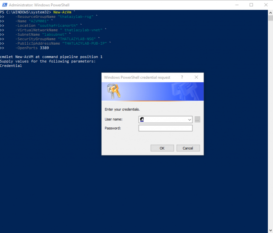Image resolution: width=273 pixels, height=233 pixels.
Task: Click the 'New-AzVm' command text
Action: pyautogui.click(x=62, y=12)
